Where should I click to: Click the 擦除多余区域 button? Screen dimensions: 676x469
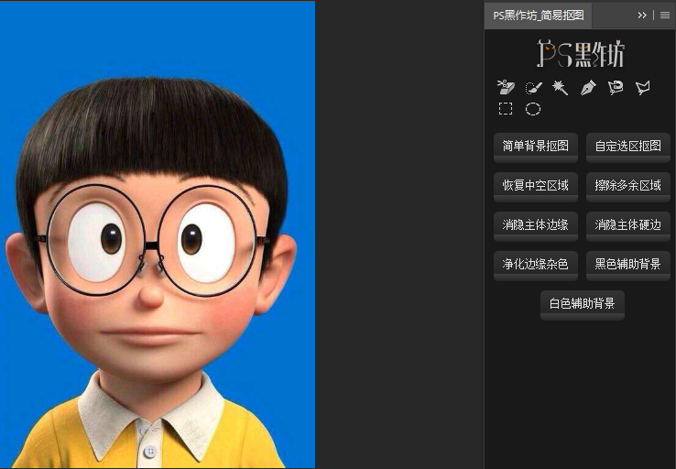click(628, 187)
